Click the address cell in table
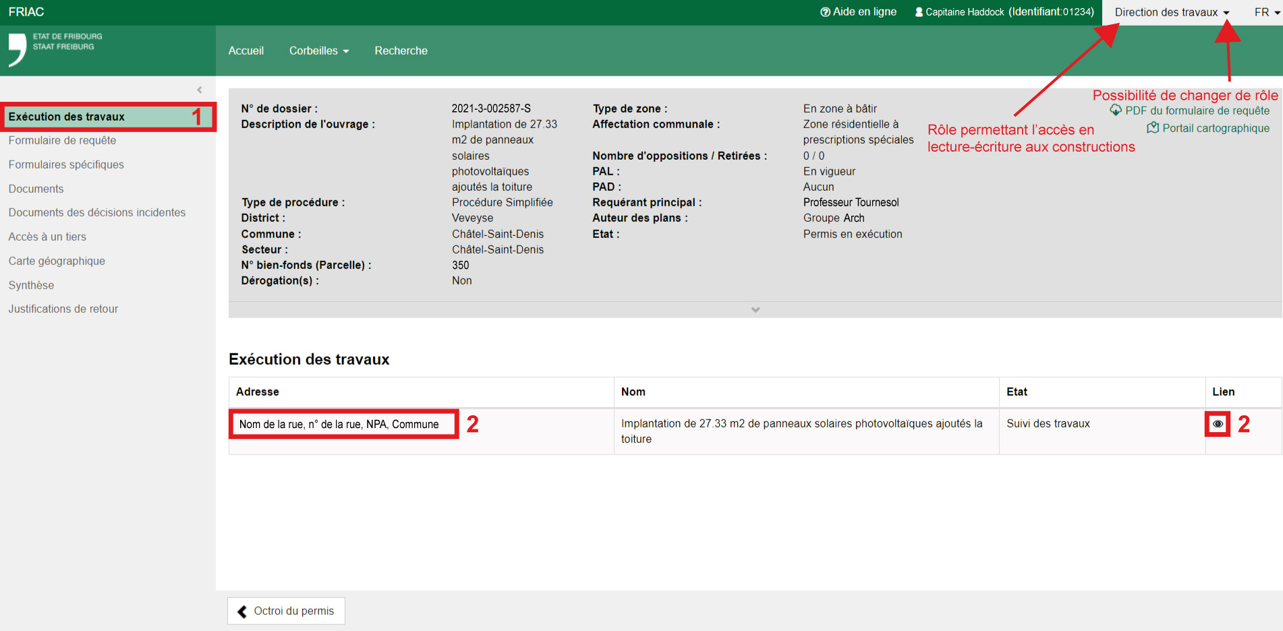The width and height of the screenshot is (1283, 631). (x=339, y=424)
